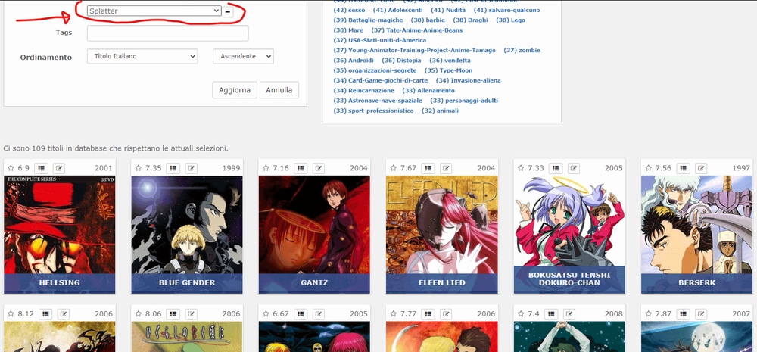This screenshot has width=757, height=352.
Task: Open list icon on the 8.12 rated card
Action: [x=45, y=314]
